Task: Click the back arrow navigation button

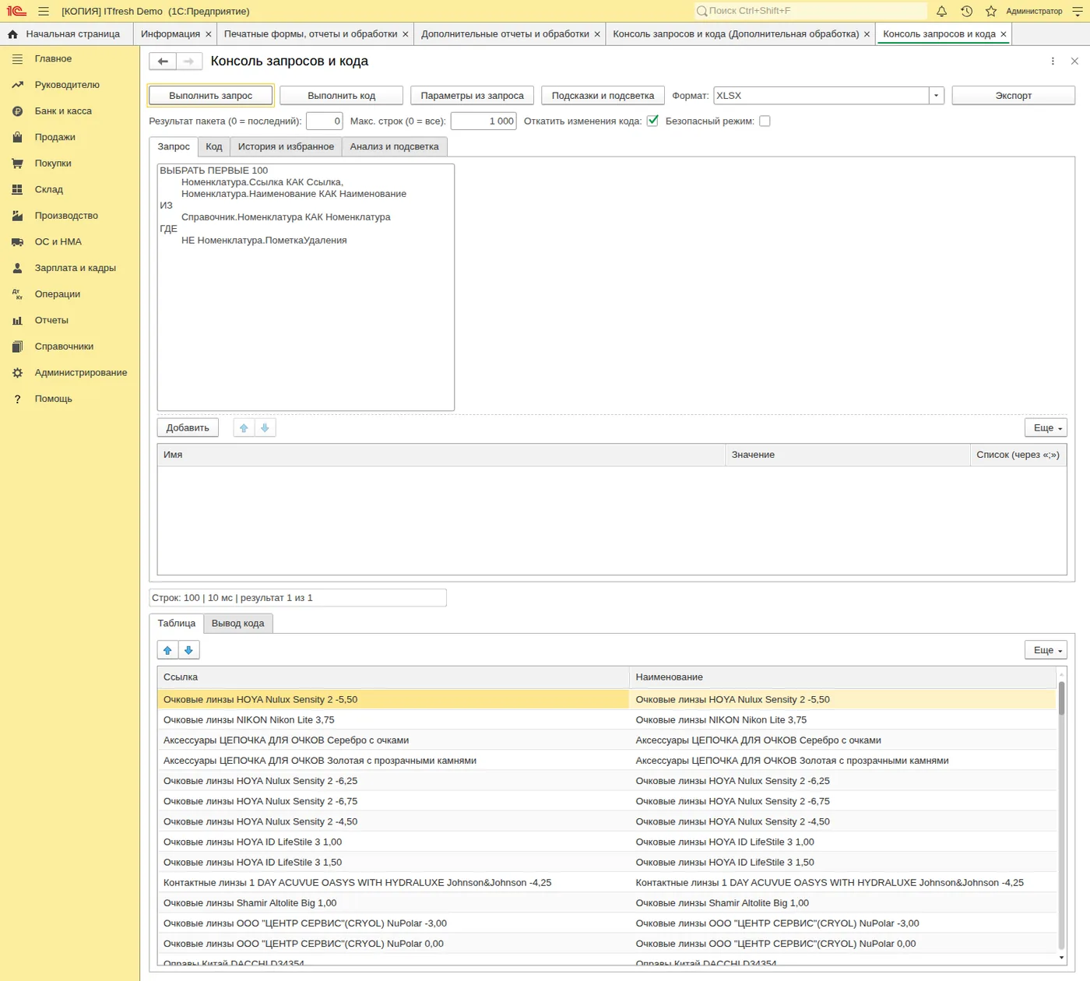Action: click(x=163, y=62)
